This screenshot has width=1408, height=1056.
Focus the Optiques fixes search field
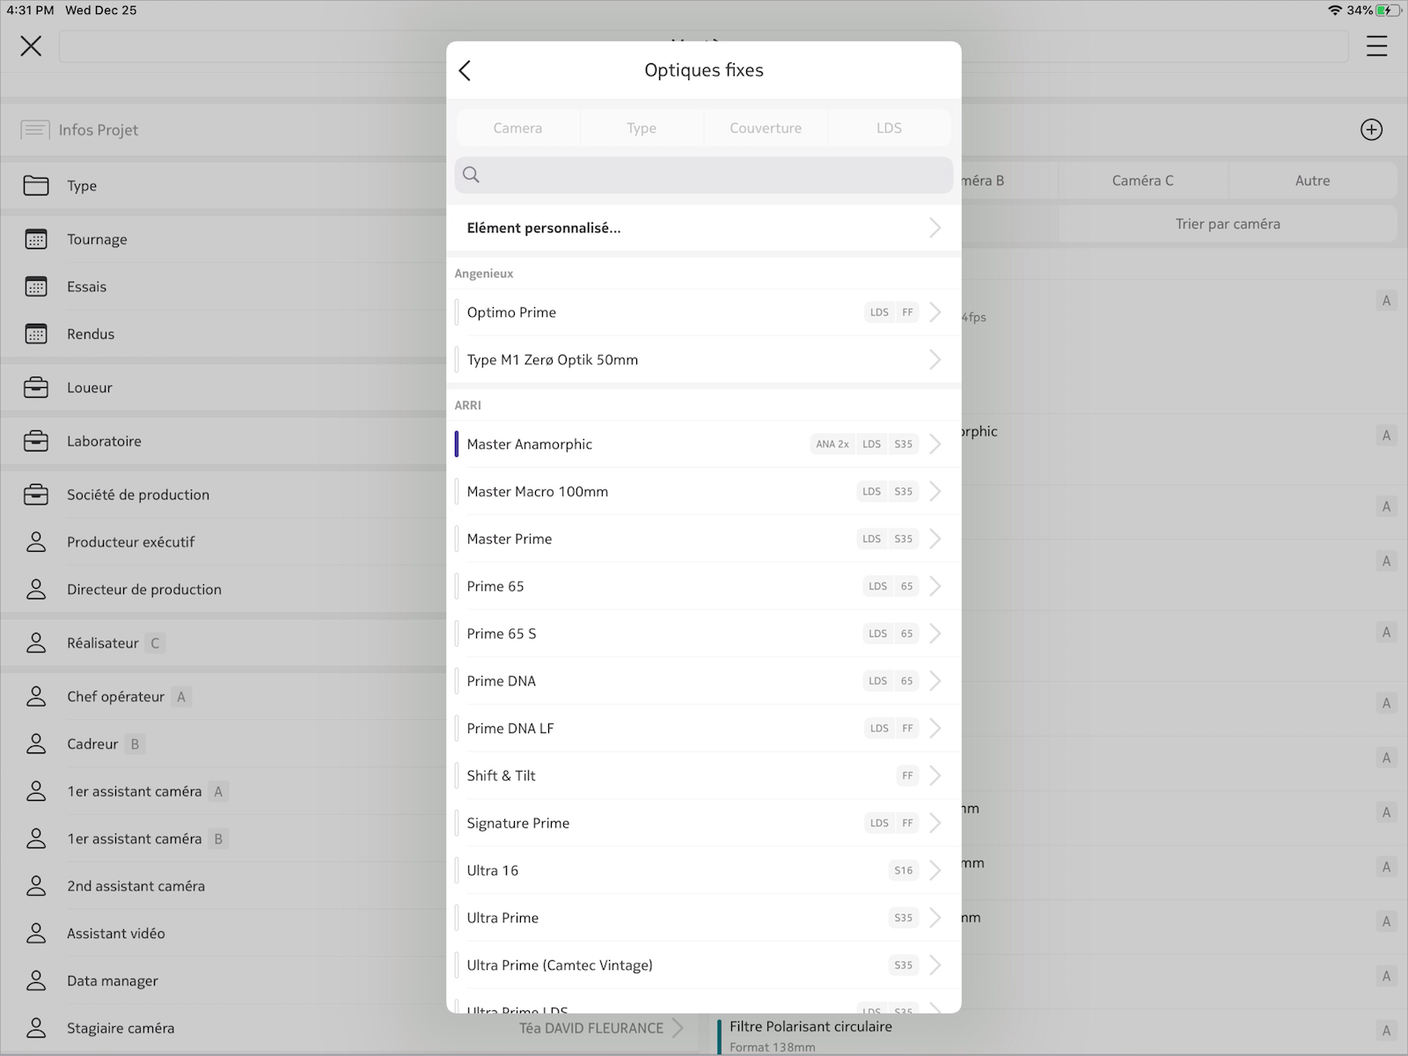(704, 175)
